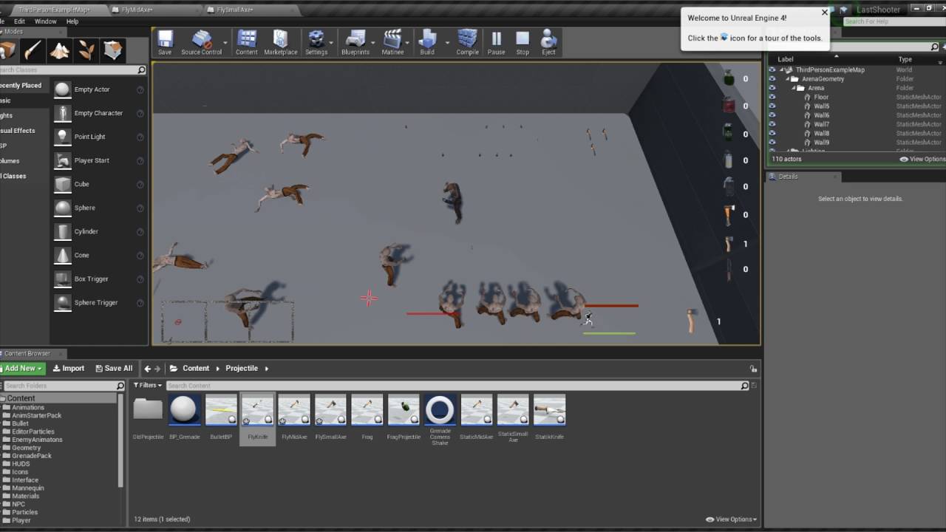Open the Help menu
The width and height of the screenshot is (946, 532).
[72, 21]
